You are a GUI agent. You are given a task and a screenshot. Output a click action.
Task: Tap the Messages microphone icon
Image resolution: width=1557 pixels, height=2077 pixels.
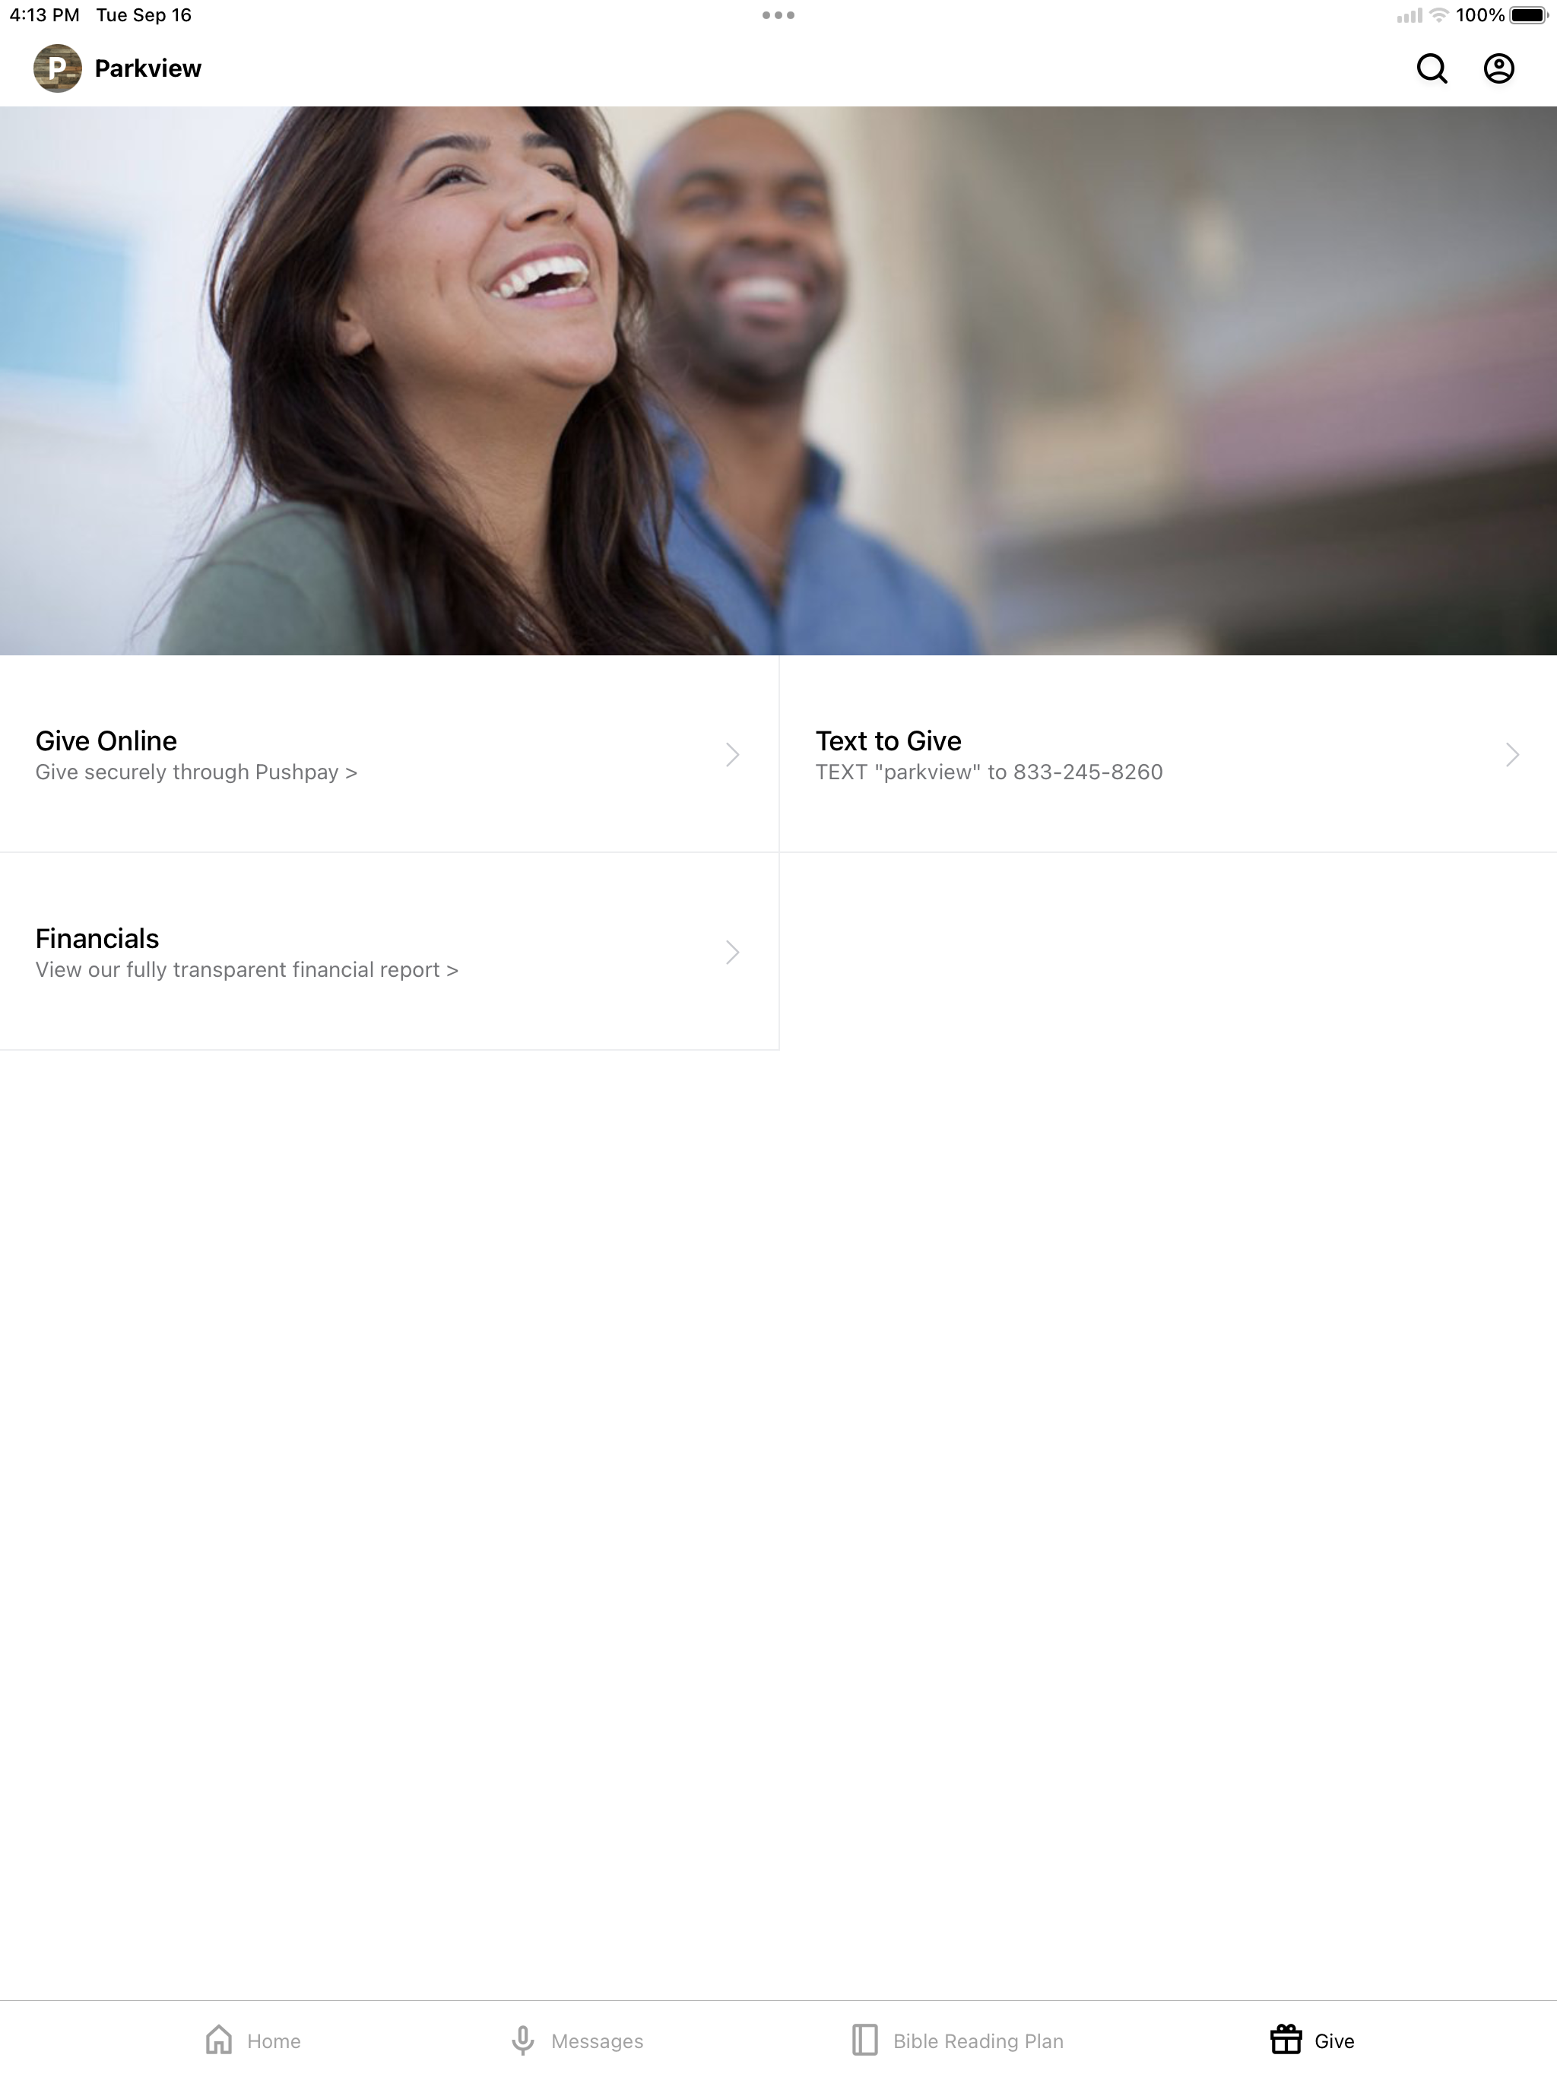pyautogui.click(x=523, y=2041)
